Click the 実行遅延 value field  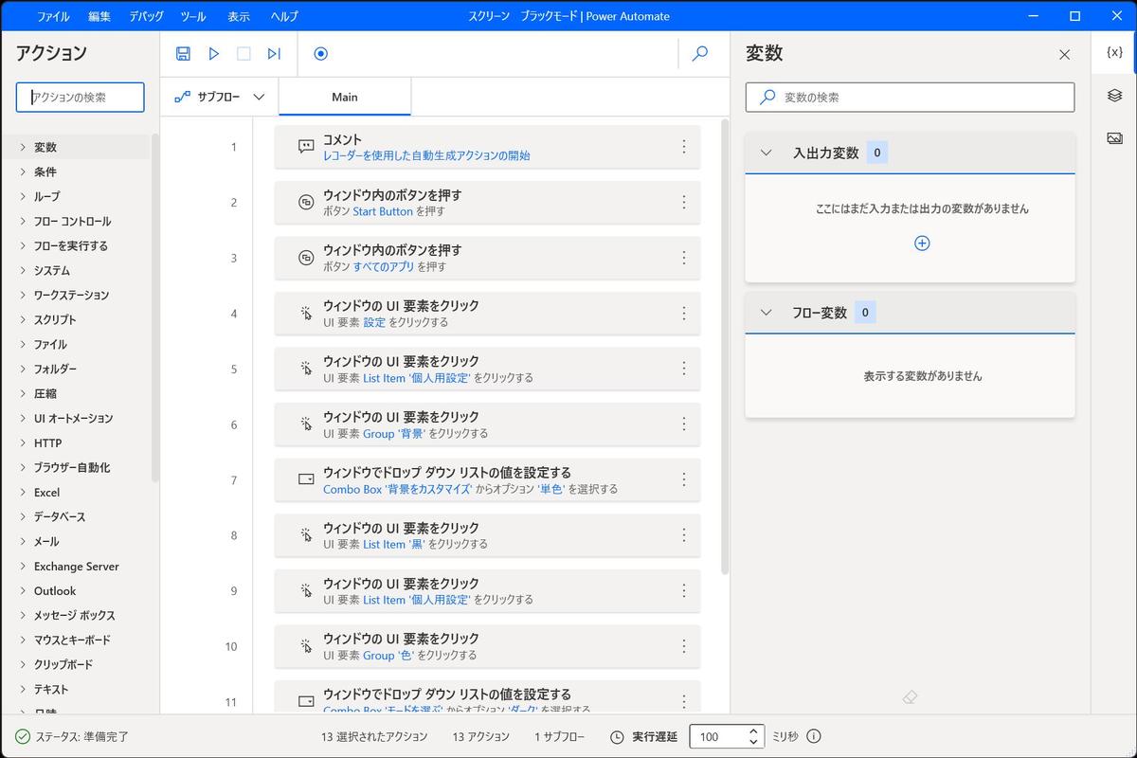(717, 736)
